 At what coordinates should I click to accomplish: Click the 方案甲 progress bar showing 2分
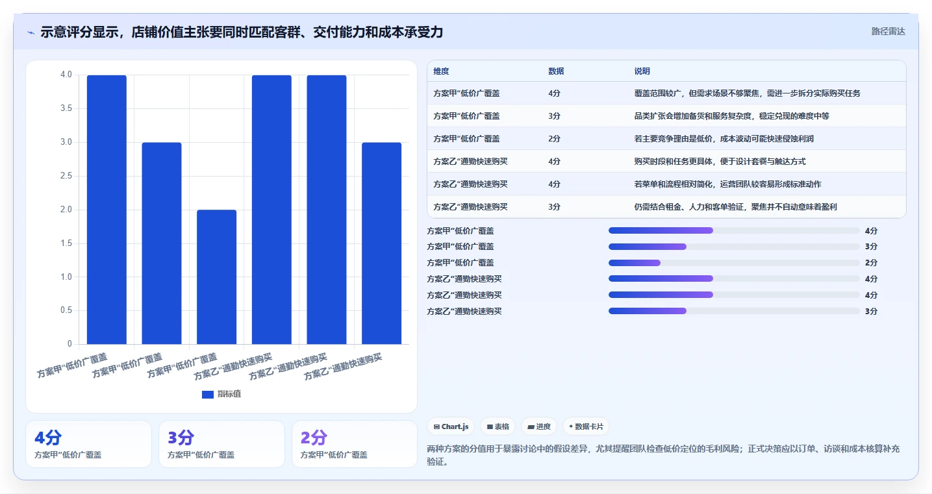tap(734, 263)
